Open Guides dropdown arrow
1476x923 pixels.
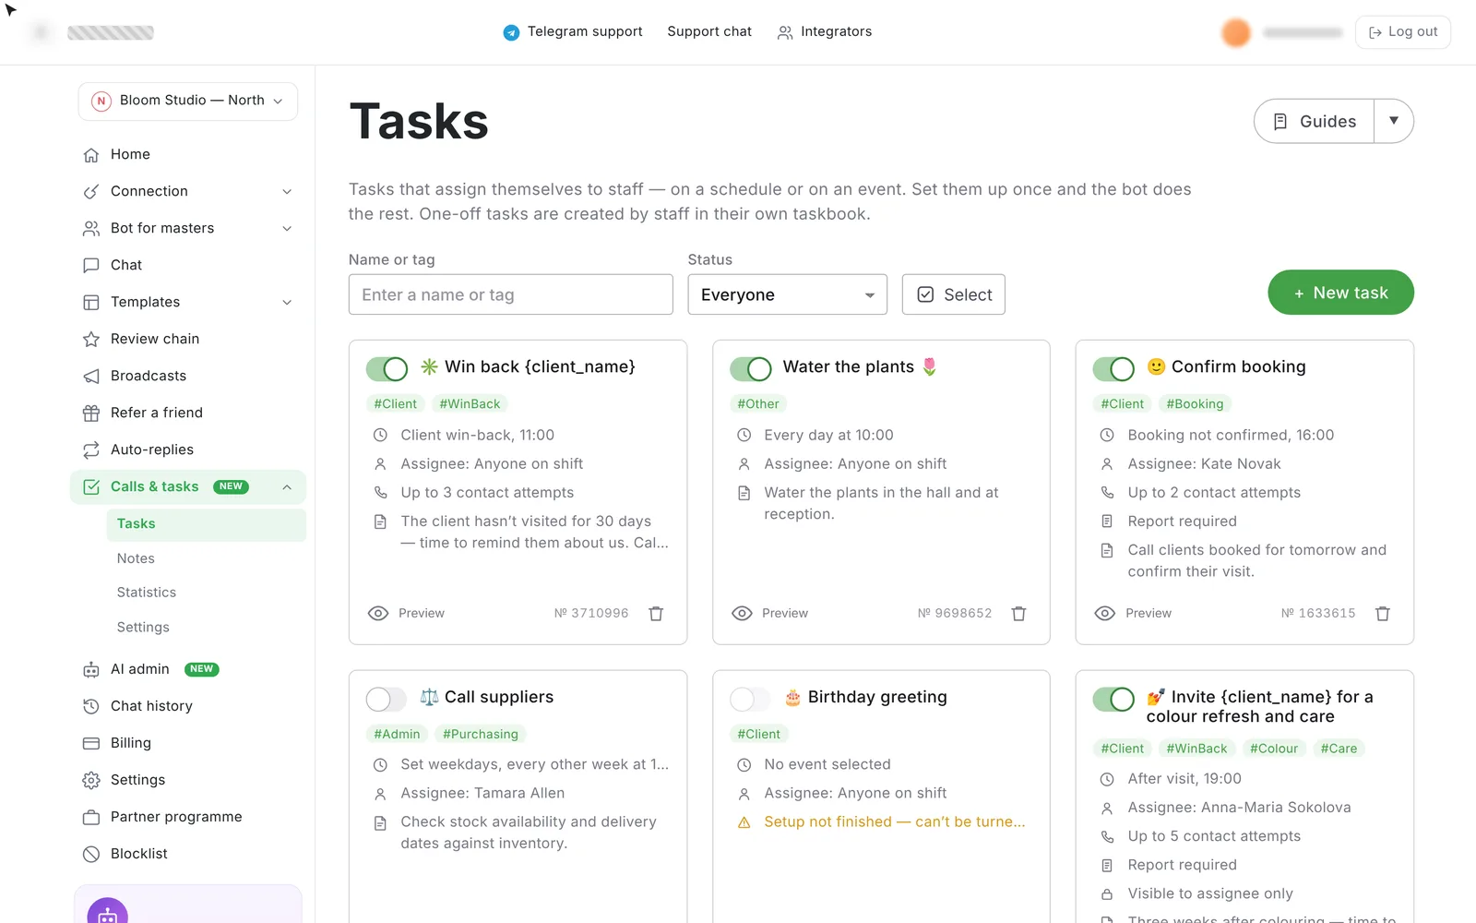click(1394, 121)
